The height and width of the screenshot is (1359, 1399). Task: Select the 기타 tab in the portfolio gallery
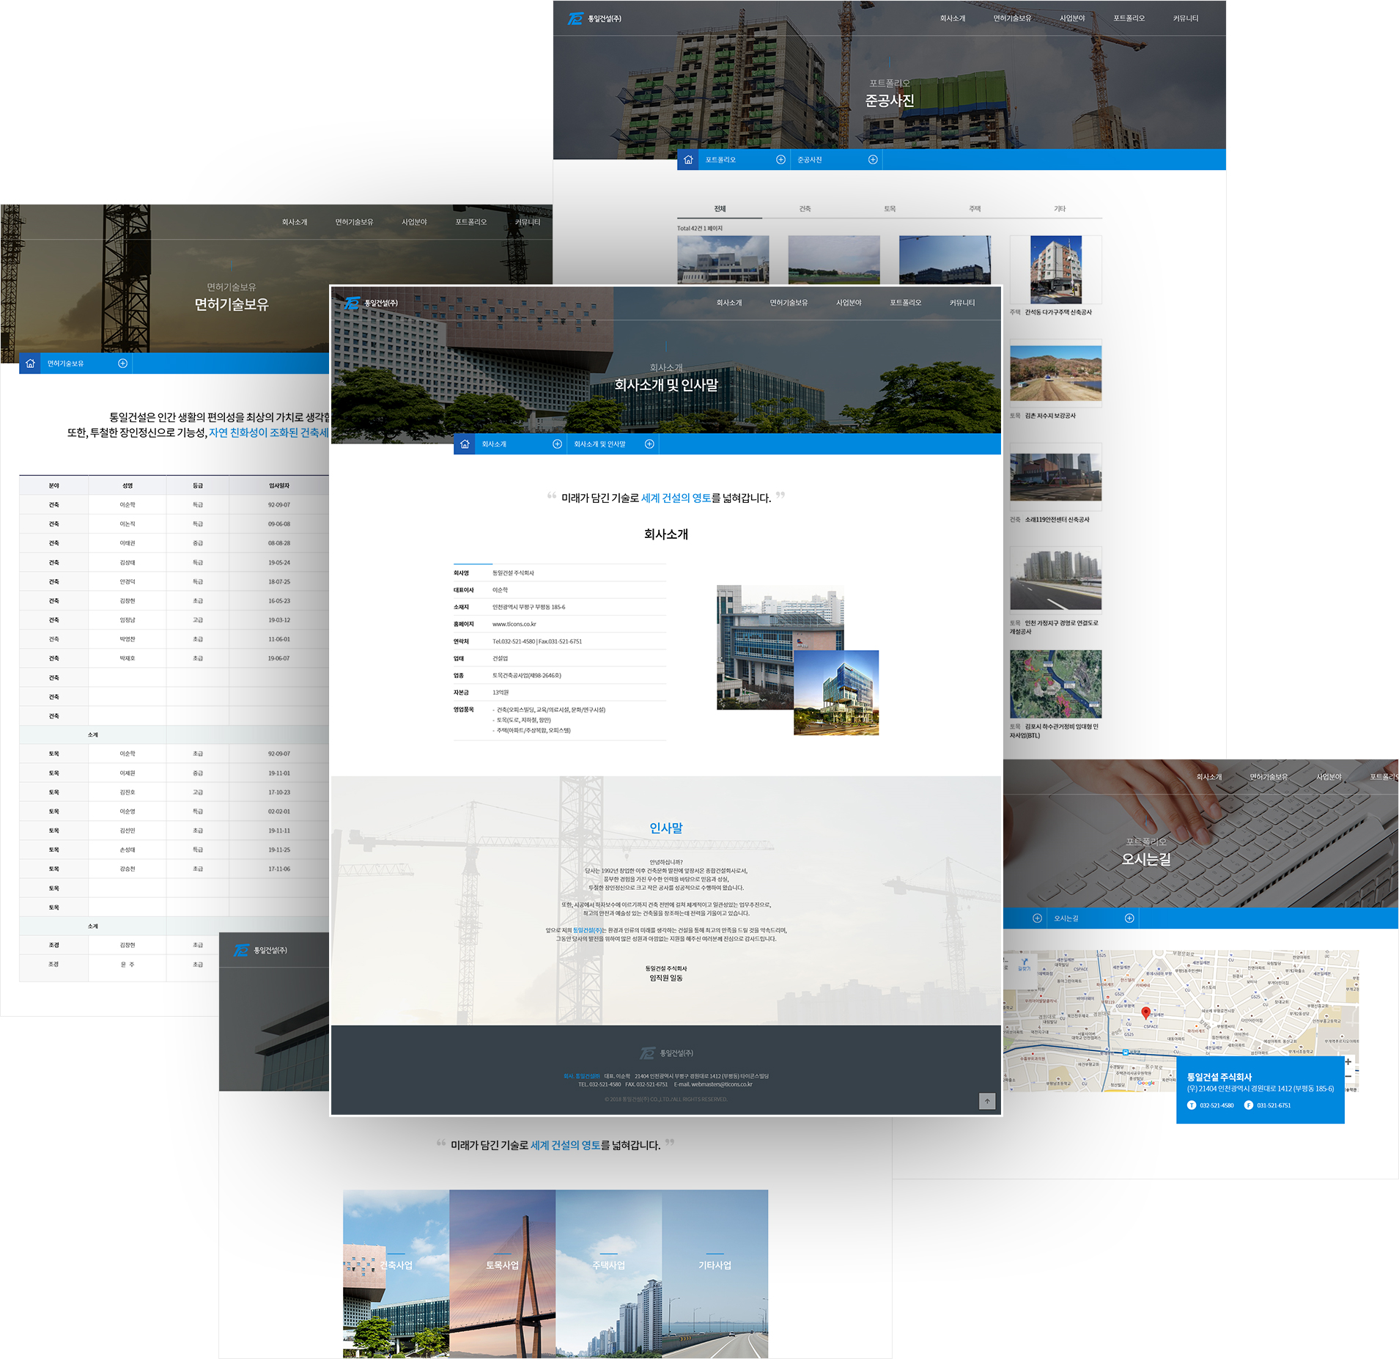[1060, 209]
